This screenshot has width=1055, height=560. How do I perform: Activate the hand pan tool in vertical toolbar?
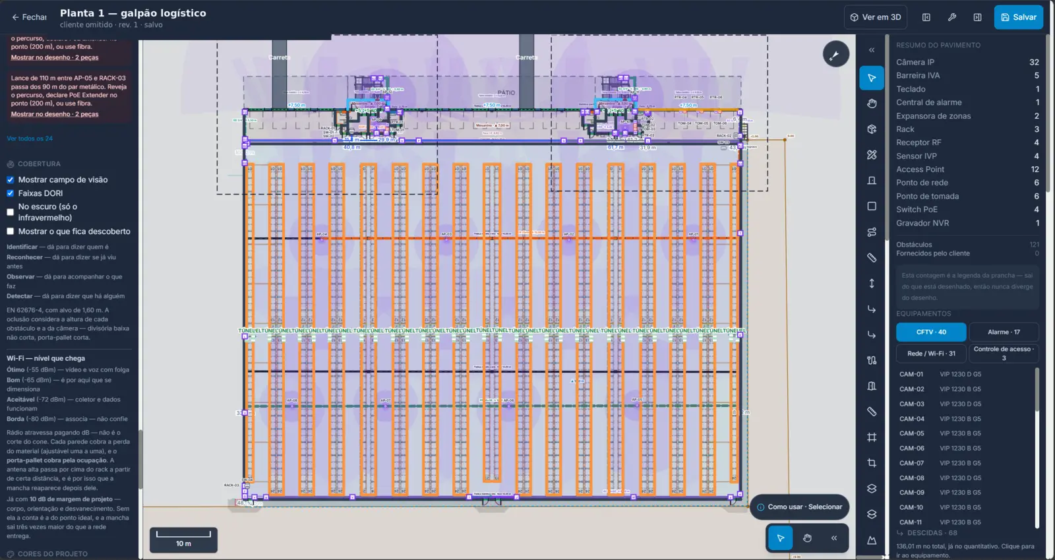click(872, 104)
